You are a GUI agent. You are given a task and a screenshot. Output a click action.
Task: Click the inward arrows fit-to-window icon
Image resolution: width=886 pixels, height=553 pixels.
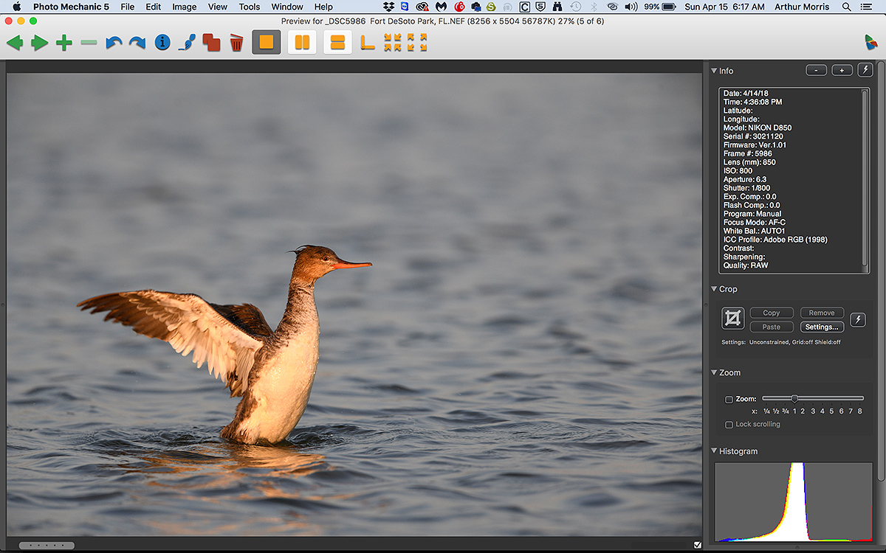point(393,43)
